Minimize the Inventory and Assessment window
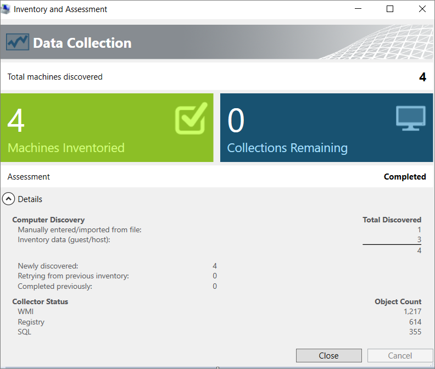 click(358, 9)
